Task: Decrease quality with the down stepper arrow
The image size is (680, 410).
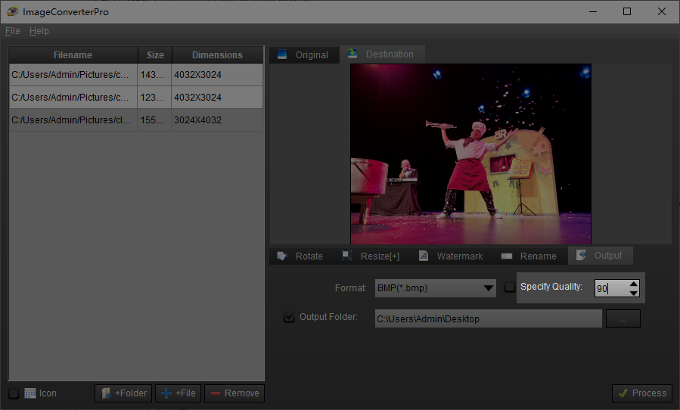Action: (634, 293)
